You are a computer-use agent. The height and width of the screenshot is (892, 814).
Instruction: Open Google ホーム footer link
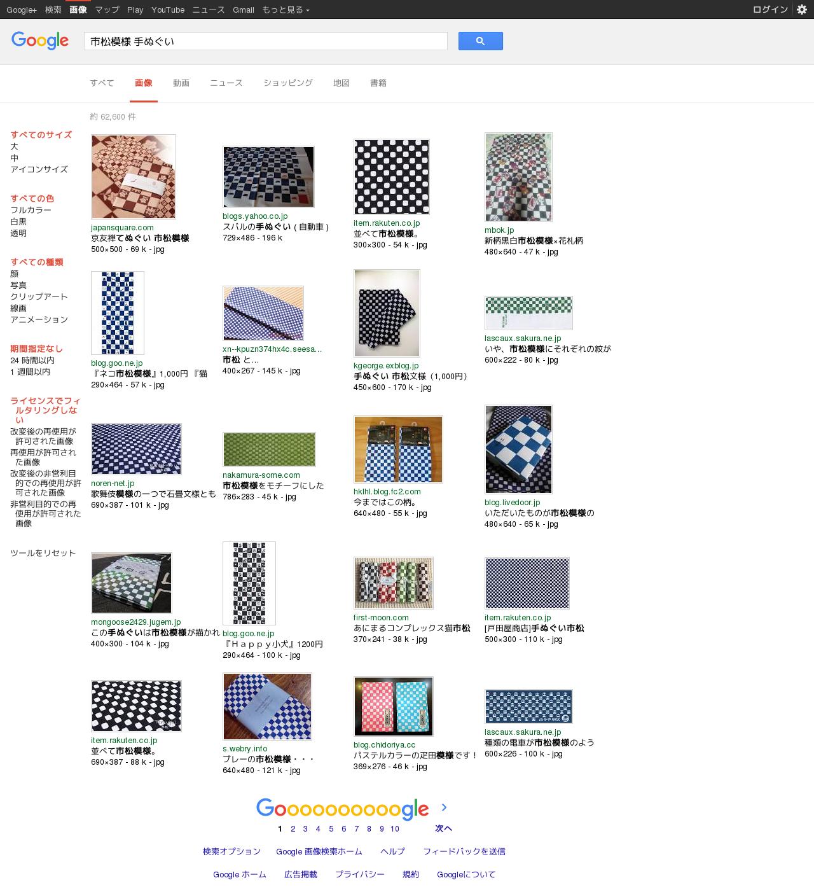click(x=240, y=875)
